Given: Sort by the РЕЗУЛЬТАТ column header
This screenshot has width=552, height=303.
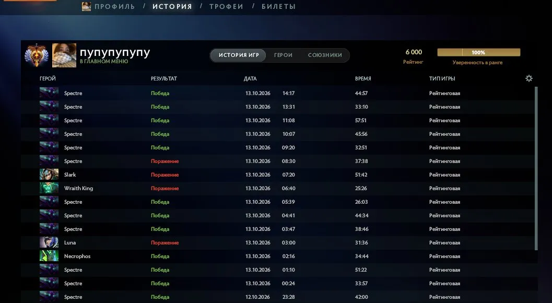Looking at the screenshot, I should pos(163,78).
